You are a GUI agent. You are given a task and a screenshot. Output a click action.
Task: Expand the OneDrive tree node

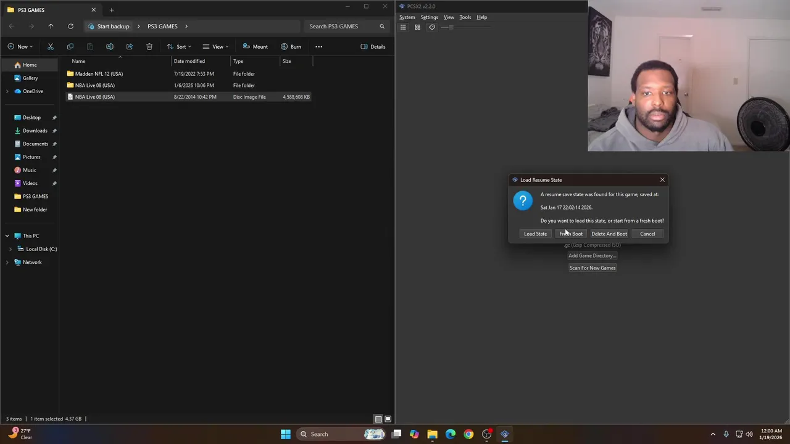(x=7, y=91)
